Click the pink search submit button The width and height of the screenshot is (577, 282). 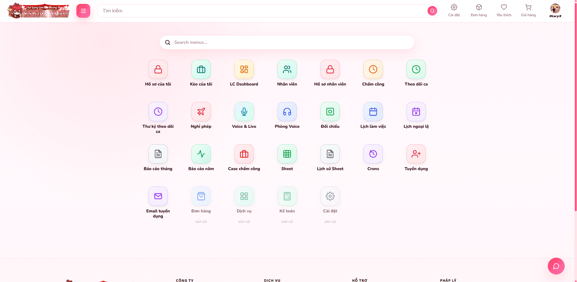pyautogui.click(x=432, y=11)
